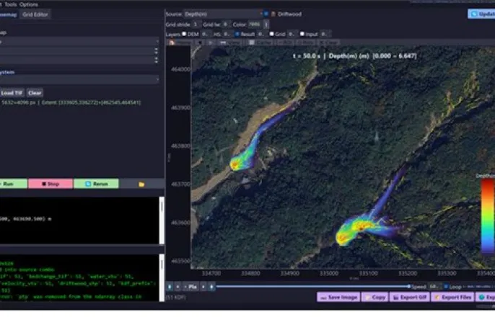Click the Grid lw input field
Screen dimensions: 495x317
point(225,24)
